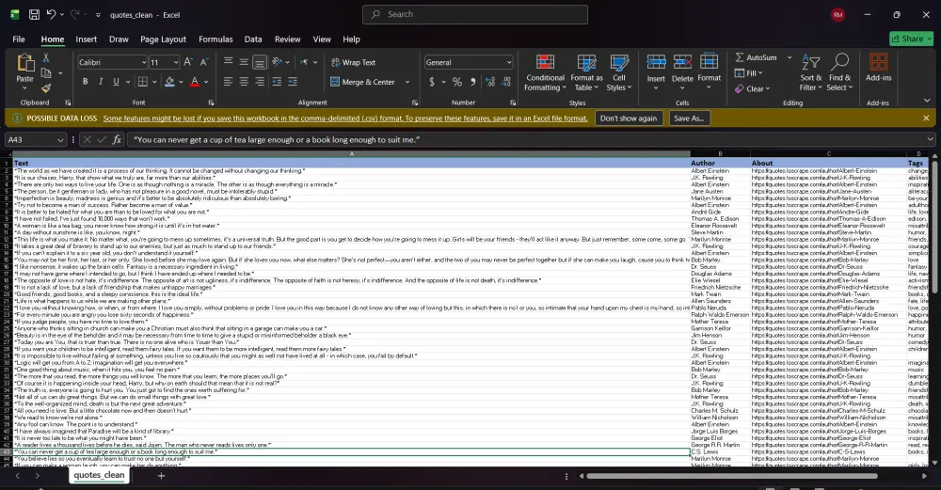Screen dimensions: 941x490
Task: Open the font color dropdown arrow
Action: click(x=206, y=82)
